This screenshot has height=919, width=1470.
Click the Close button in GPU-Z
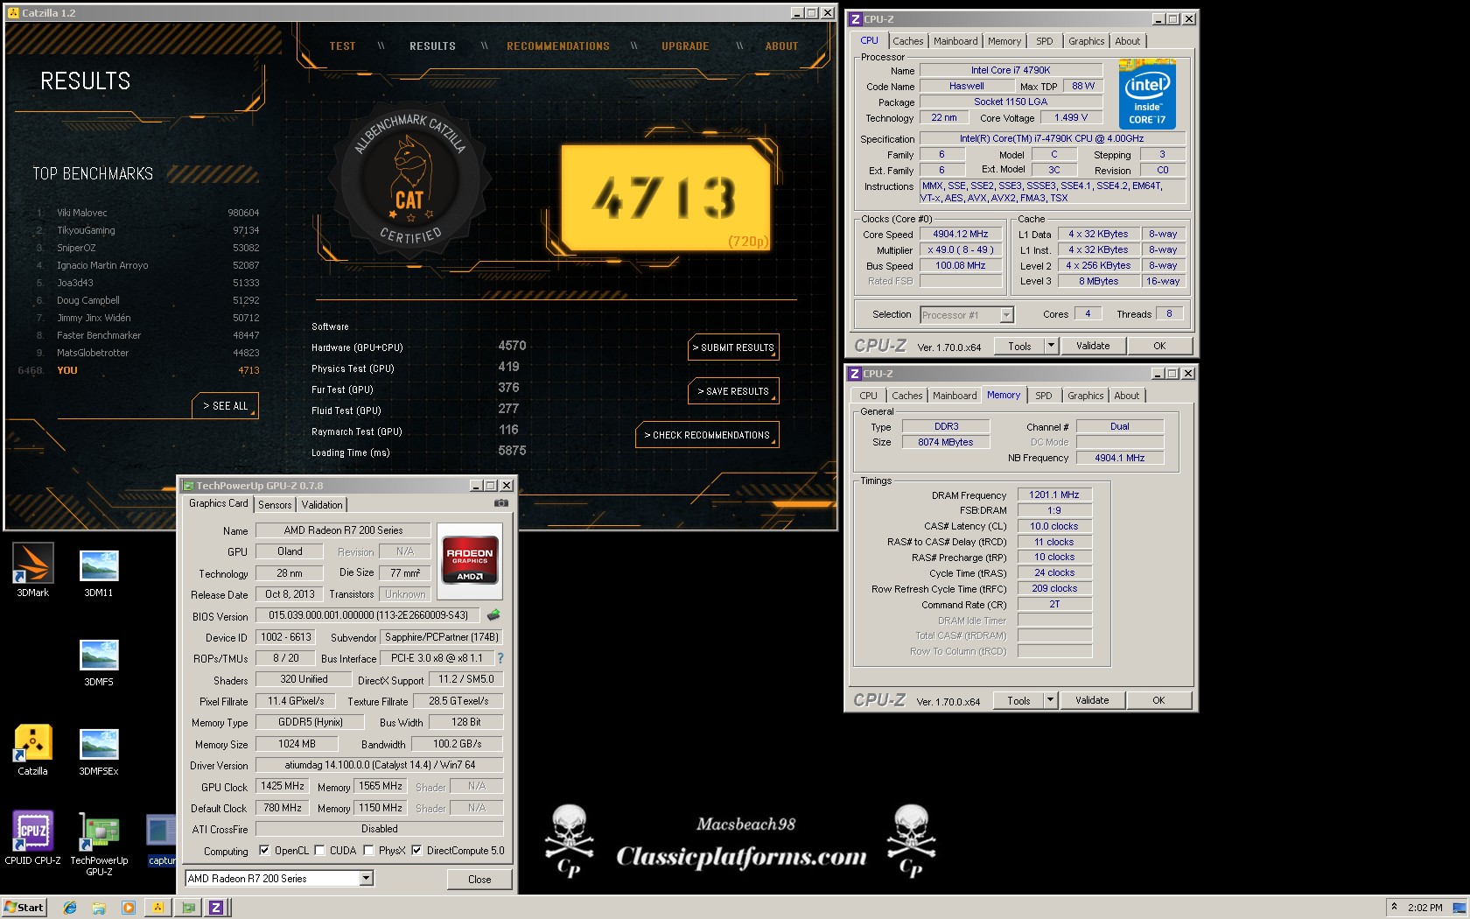pyautogui.click(x=479, y=880)
